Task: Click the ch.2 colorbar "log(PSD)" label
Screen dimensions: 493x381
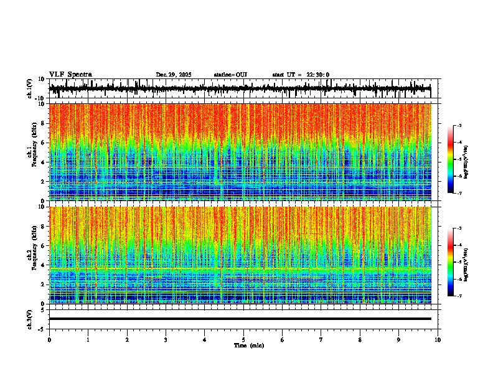Action: pyautogui.click(x=466, y=265)
